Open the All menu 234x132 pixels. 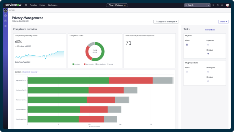point(26,5)
